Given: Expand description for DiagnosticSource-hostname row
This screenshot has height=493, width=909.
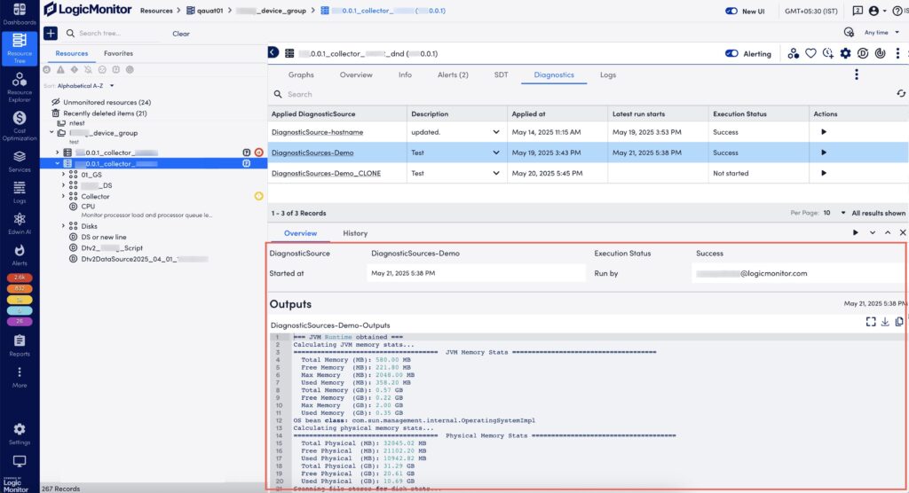Looking at the screenshot, I should coord(496,132).
